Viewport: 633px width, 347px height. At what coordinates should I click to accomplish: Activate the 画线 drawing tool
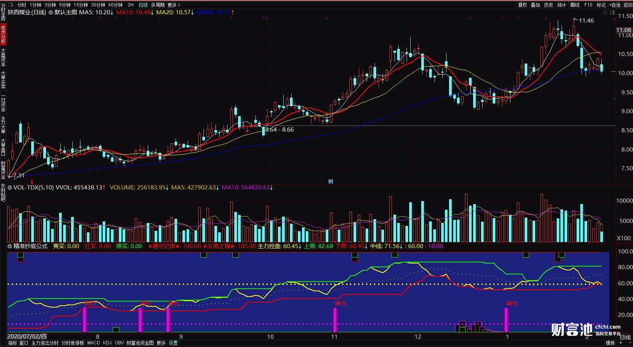(575, 5)
